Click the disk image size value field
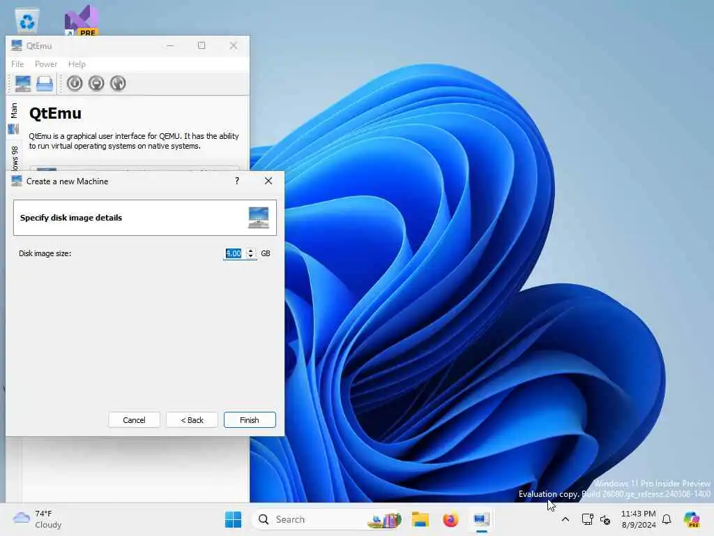 (x=234, y=253)
